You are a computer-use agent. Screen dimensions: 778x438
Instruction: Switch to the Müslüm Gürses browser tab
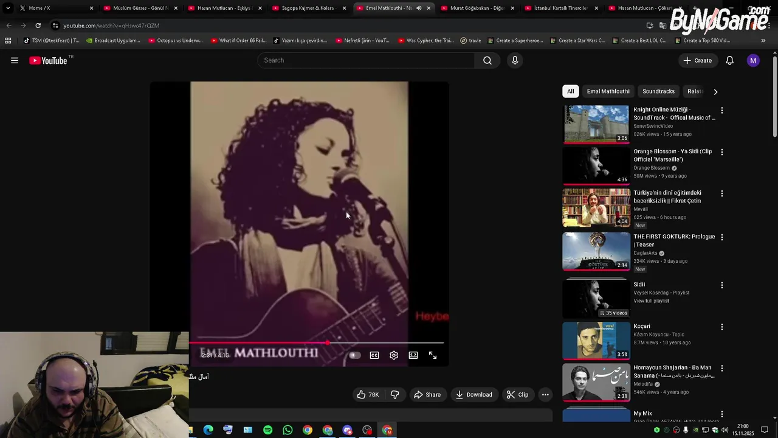point(139,8)
